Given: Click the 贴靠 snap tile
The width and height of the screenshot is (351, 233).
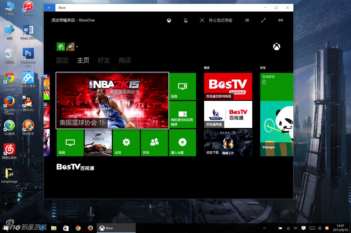Looking at the screenshot, I should [182, 87].
